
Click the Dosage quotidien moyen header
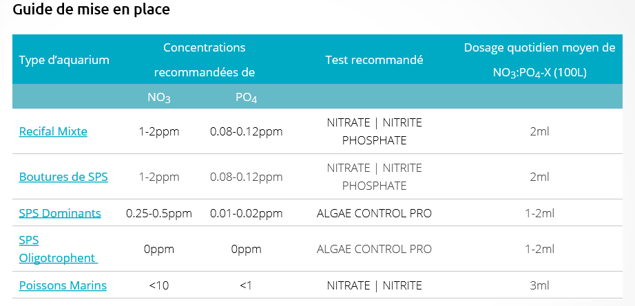click(539, 61)
